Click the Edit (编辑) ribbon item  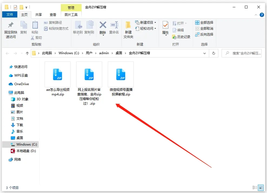click(178, 30)
